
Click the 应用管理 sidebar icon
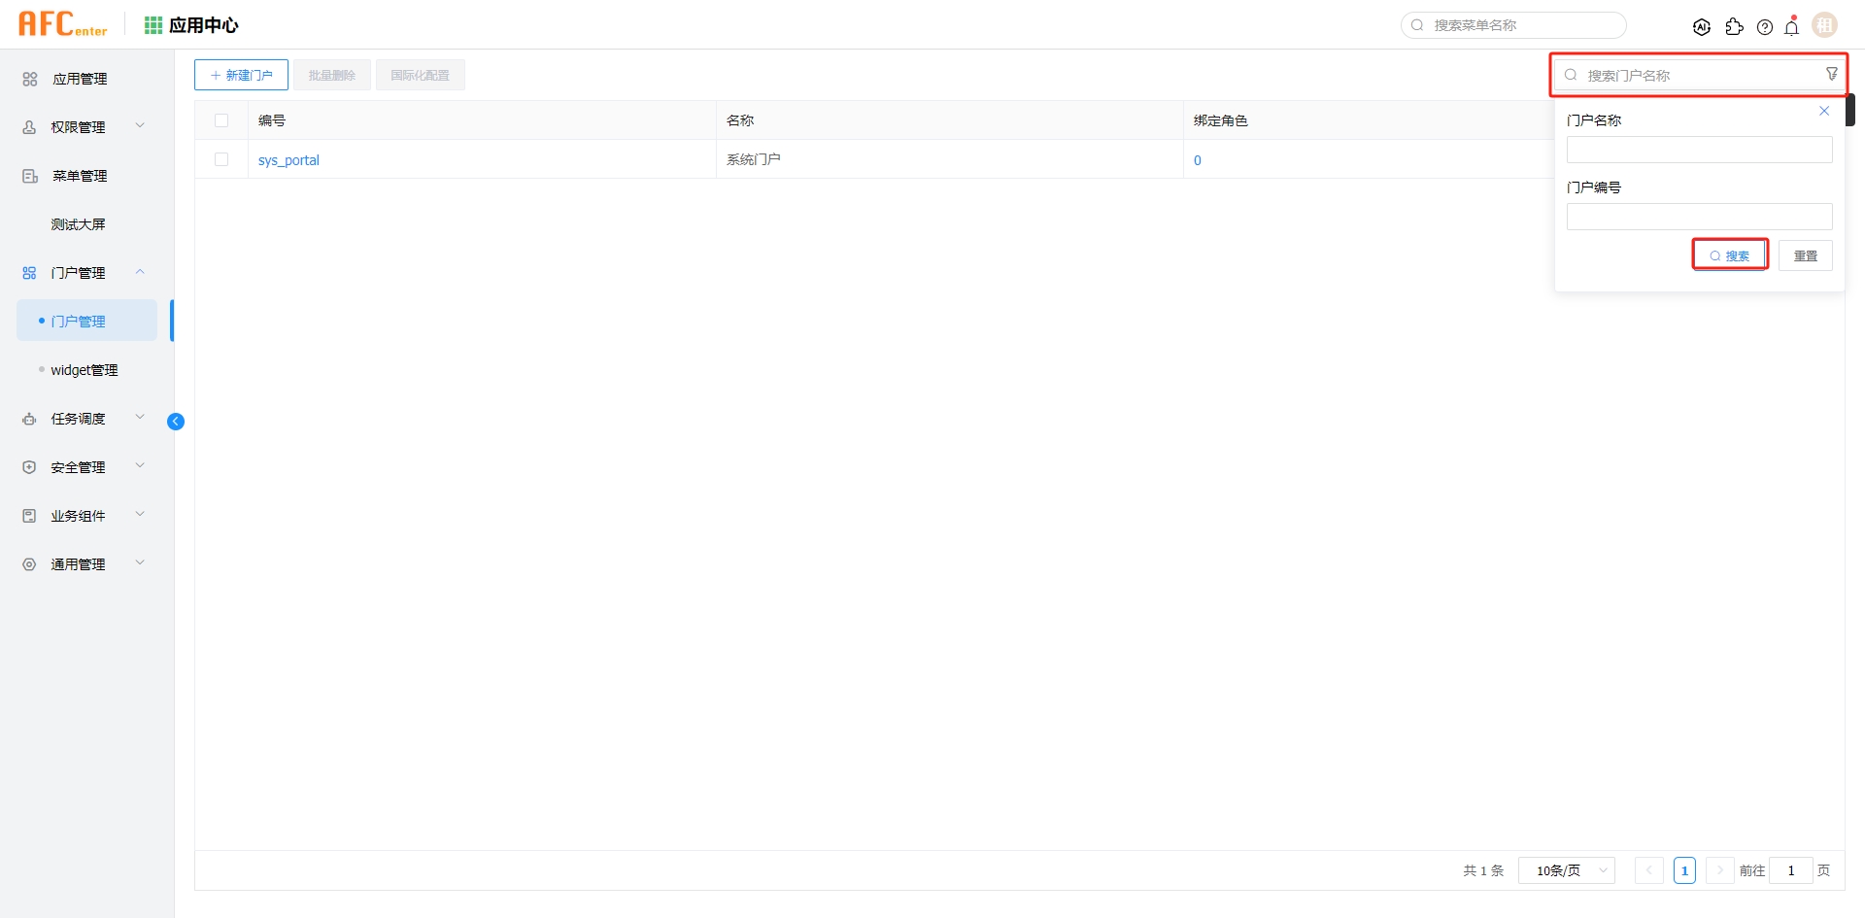pos(28,79)
